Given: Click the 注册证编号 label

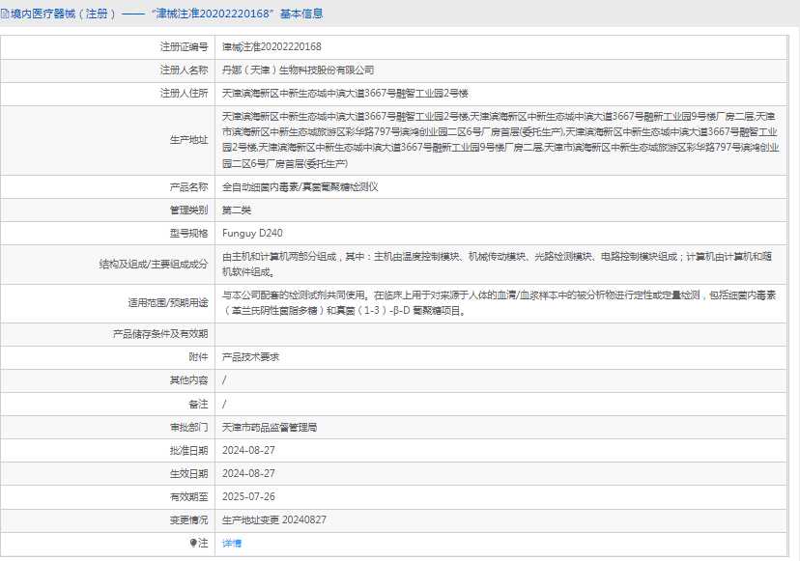Looking at the screenshot, I should (184, 47).
